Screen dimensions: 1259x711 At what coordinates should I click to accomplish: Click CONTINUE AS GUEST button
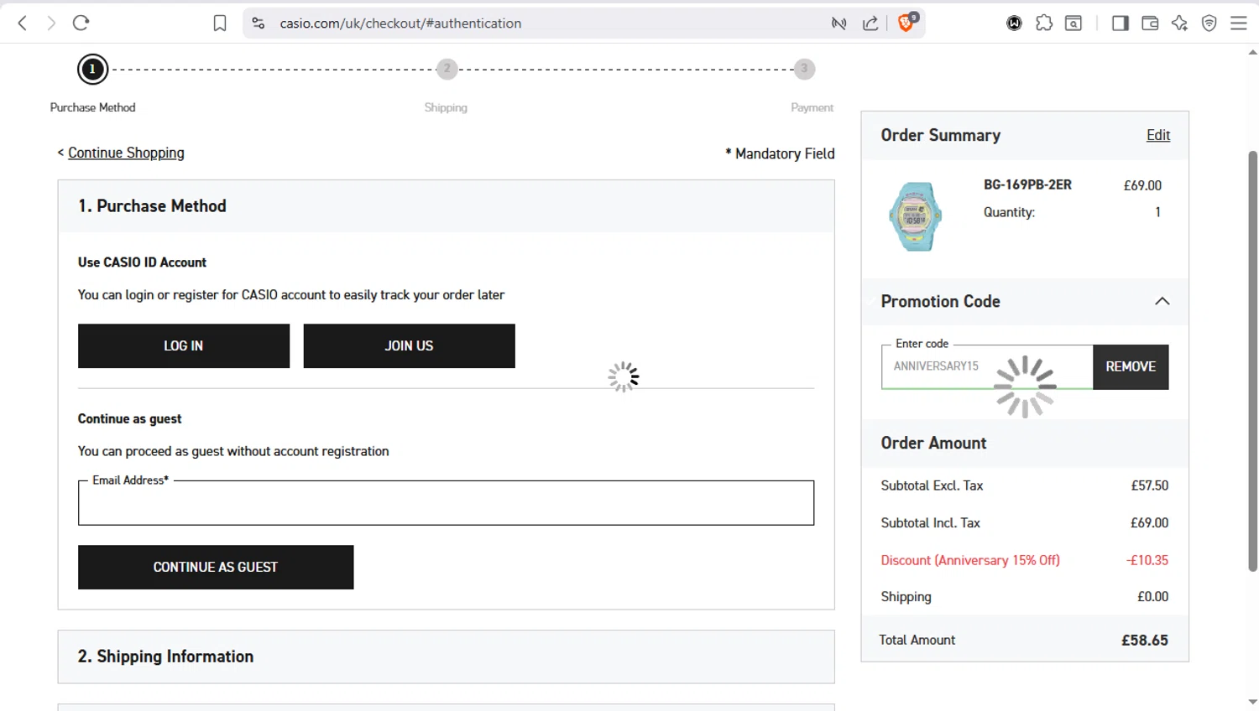tap(216, 568)
